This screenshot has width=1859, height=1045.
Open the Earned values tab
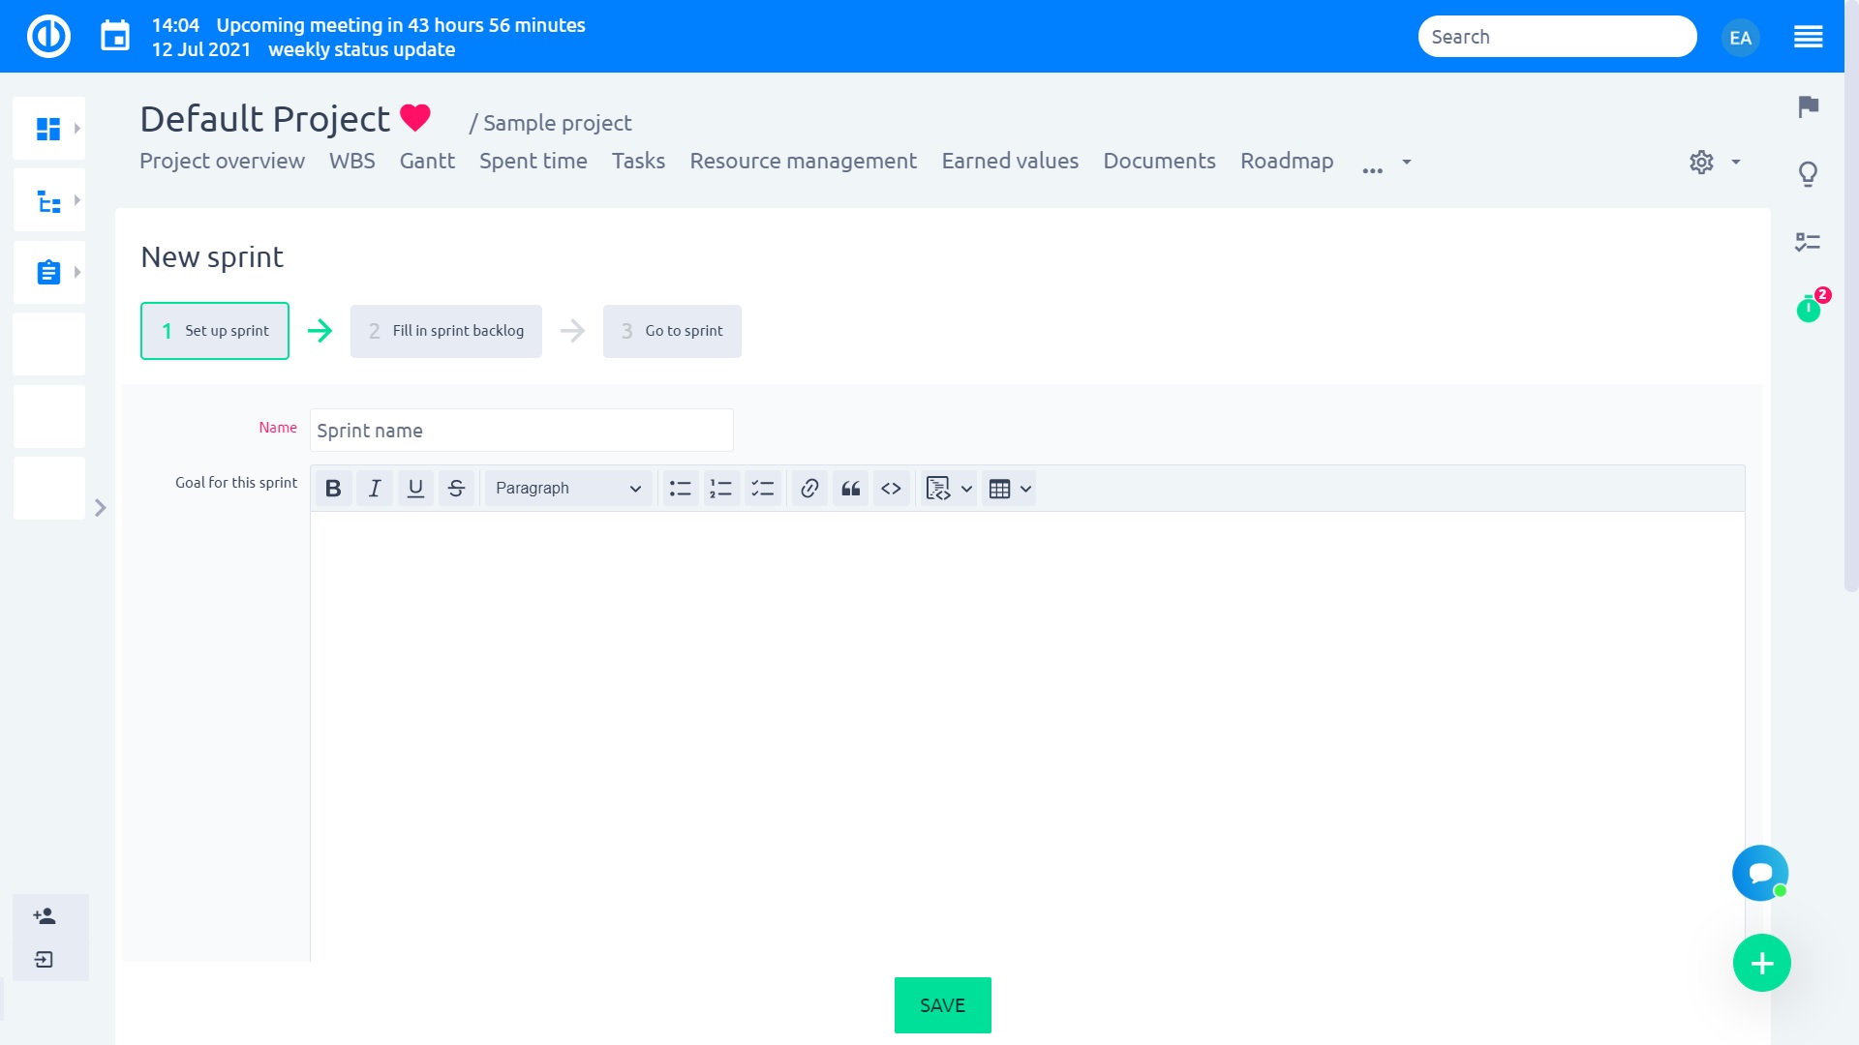click(1010, 162)
